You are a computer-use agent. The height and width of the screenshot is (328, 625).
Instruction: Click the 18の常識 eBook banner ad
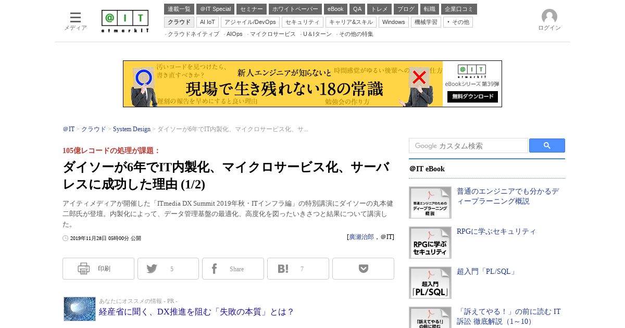[312, 84]
